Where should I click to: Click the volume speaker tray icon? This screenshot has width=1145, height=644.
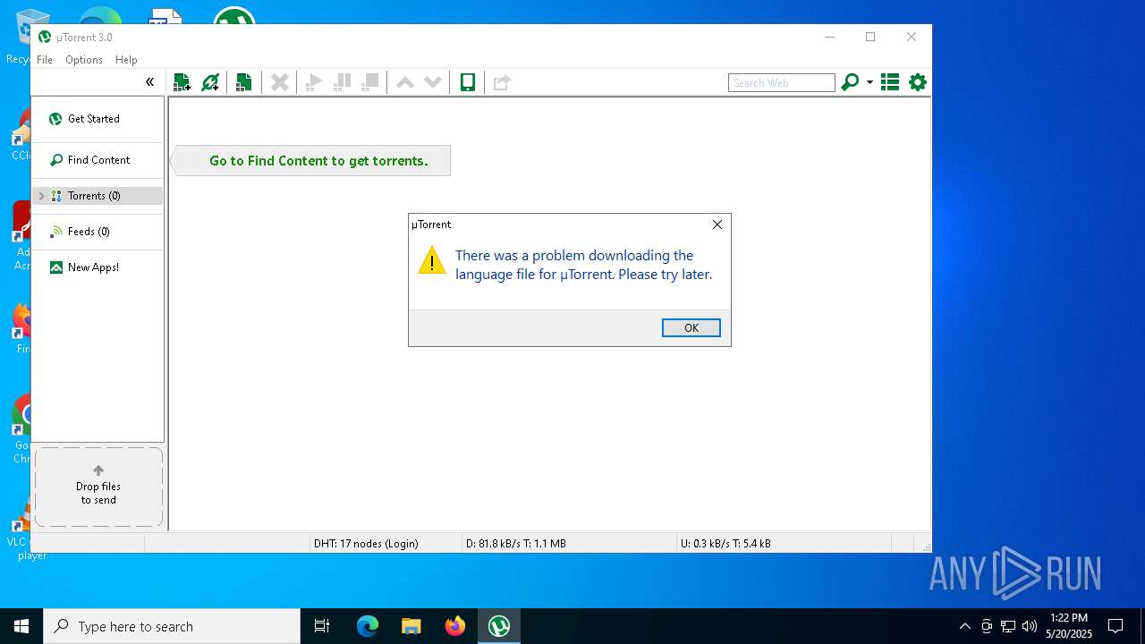point(1029,626)
